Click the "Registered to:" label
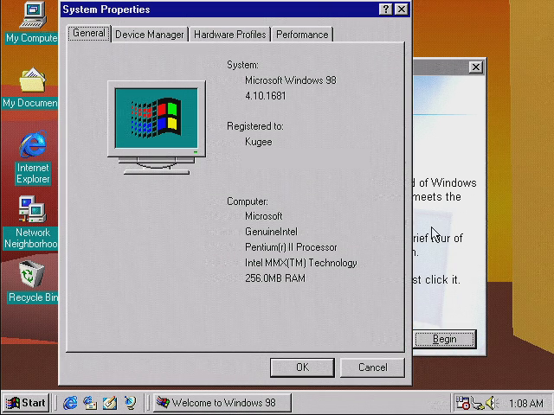Image resolution: width=554 pixels, height=415 pixels. pyautogui.click(x=255, y=126)
